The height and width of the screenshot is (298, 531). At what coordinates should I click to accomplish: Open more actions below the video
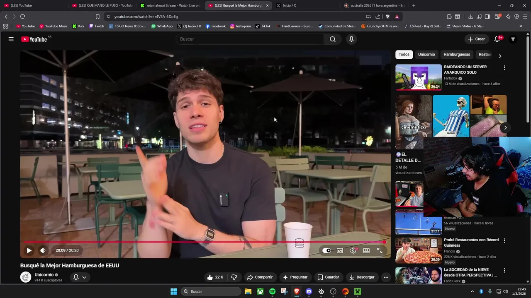pos(386,277)
